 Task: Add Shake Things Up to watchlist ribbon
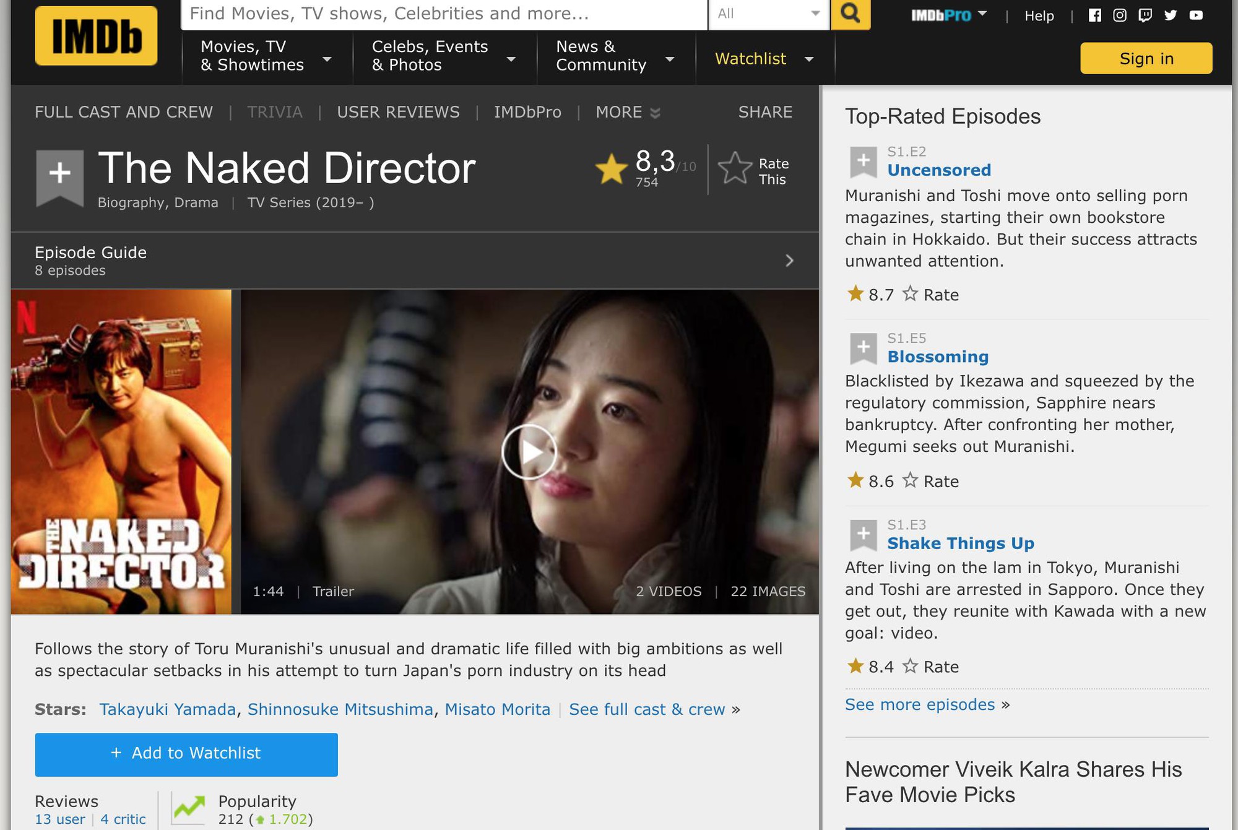pos(863,535)
